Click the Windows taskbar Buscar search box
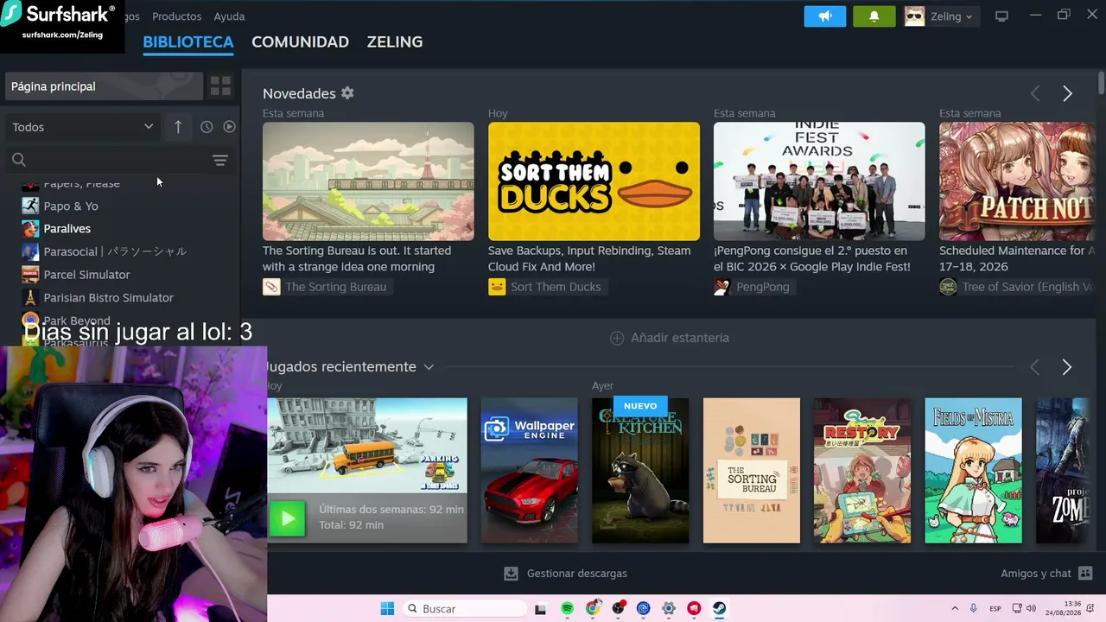 465,609
